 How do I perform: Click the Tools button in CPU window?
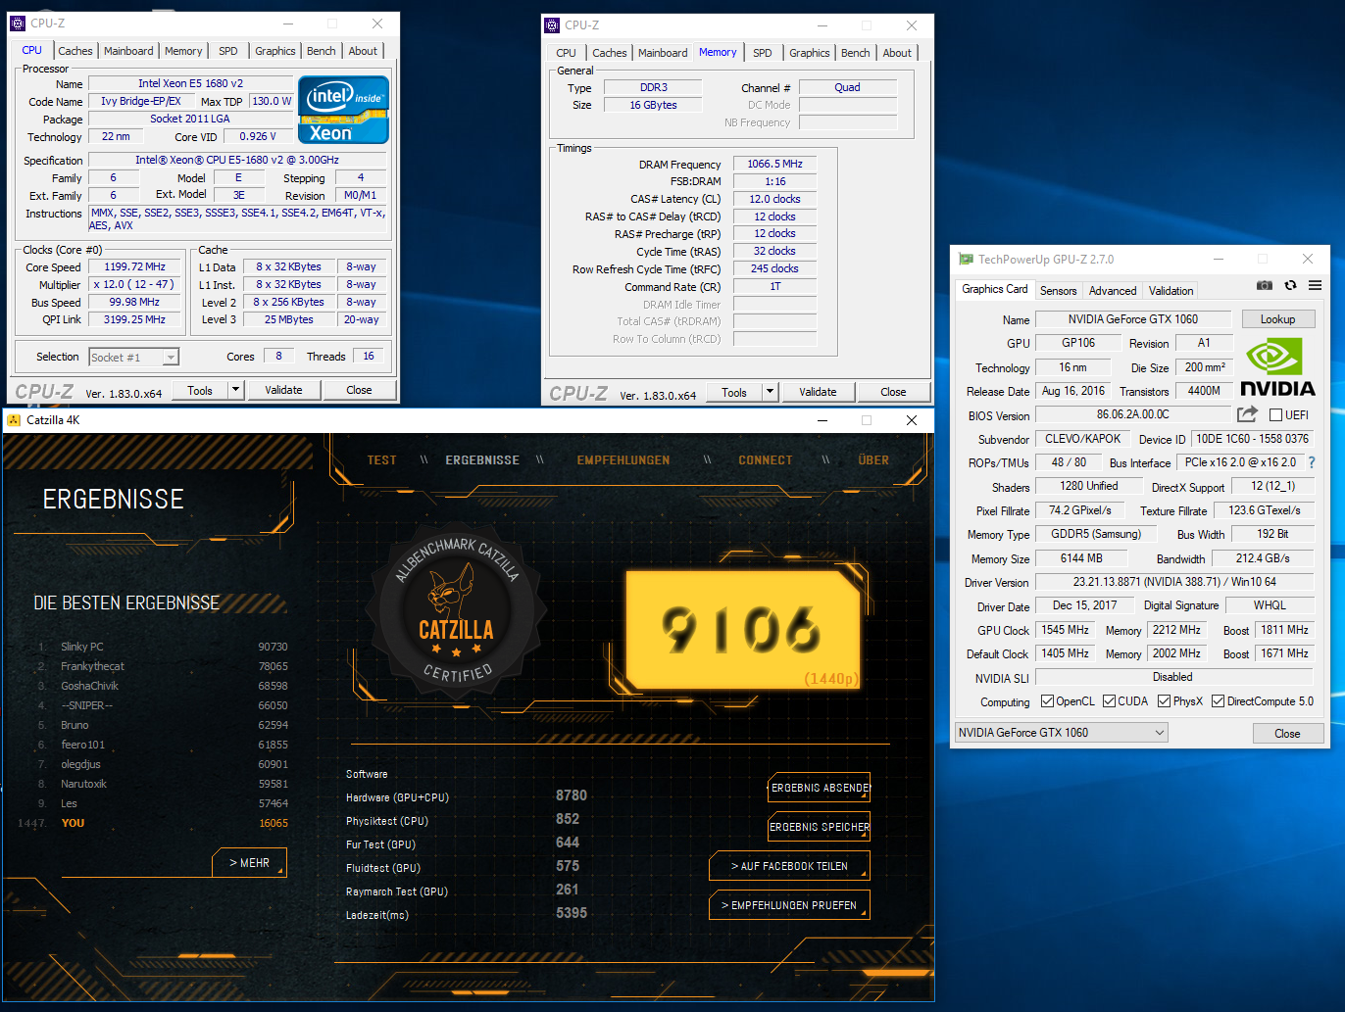tap(200, 390)
